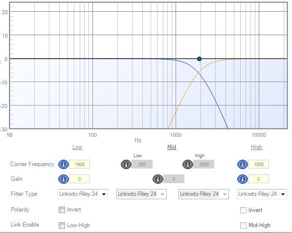The width and height of the screenshot is (292, 233).
Task: Click the Mid High corner frequency adjust icon
Action: pyautogui.click(x=187, y=165)
